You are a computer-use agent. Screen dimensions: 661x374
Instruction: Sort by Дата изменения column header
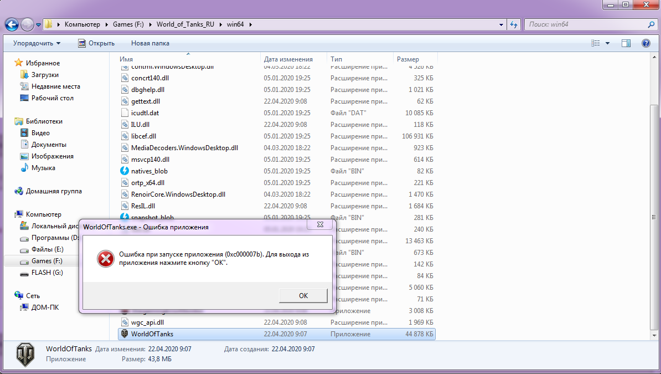[294, 59]
